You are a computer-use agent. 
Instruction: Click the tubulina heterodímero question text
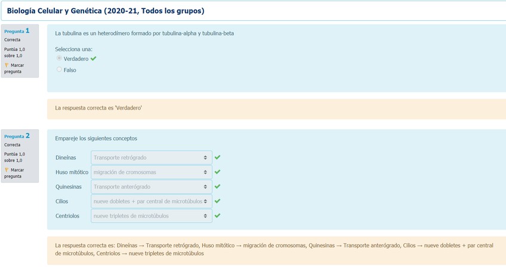click(x=144, y=33)
